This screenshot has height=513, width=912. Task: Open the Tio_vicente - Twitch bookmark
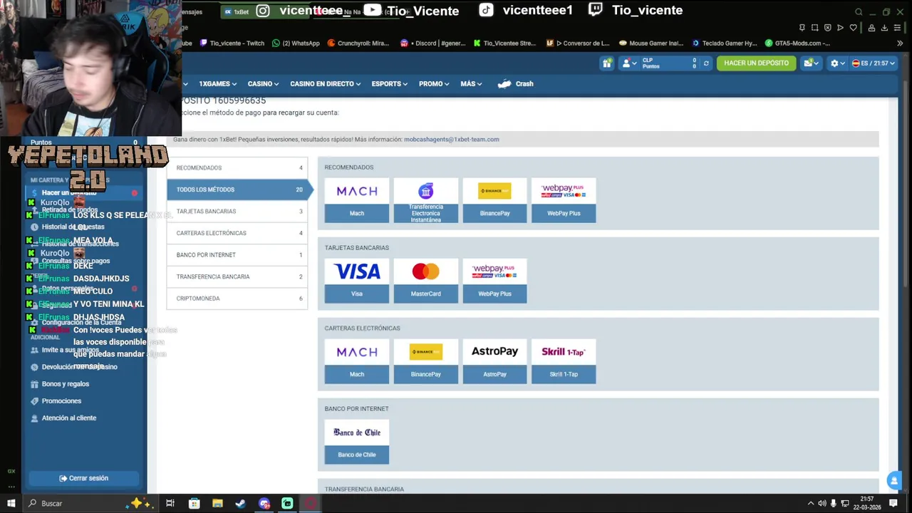[232, 43]
